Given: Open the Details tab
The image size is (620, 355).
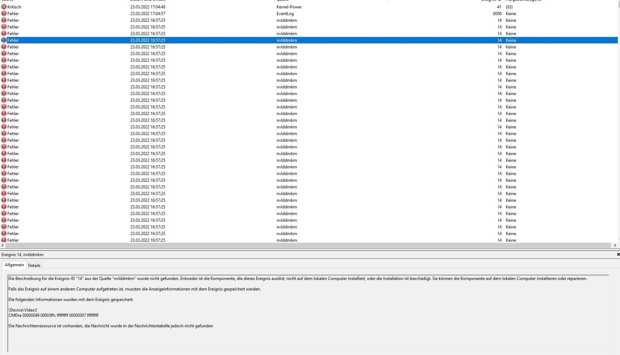Looking at the screenshot, I should pos(34,266).
